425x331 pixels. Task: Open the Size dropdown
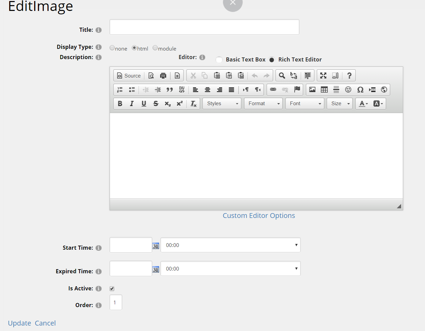pos(340,104)
